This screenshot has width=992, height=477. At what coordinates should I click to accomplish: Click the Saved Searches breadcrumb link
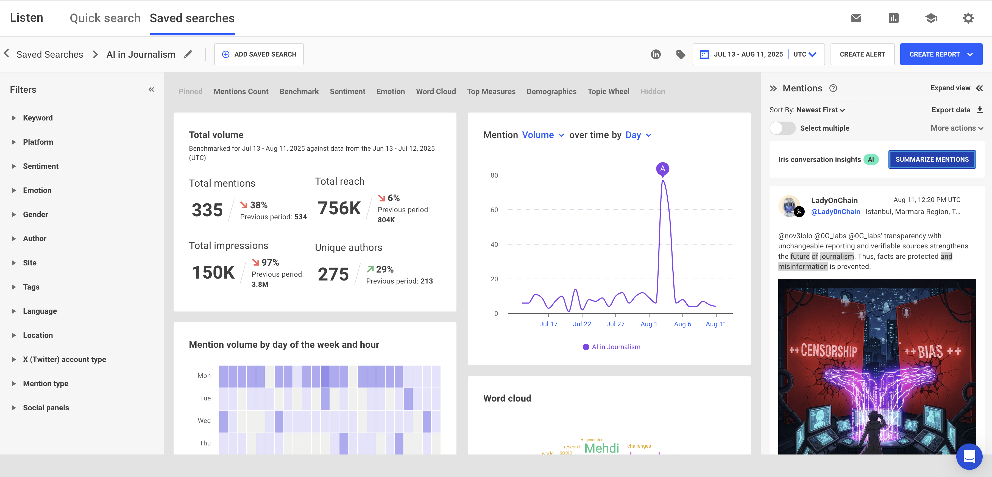[50, 54]
